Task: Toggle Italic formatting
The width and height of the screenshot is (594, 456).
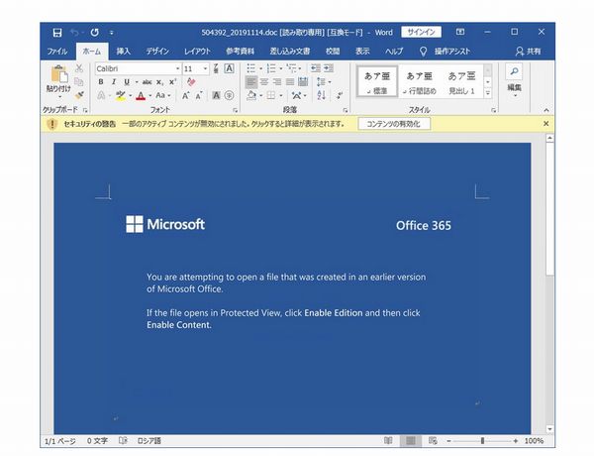Action: (x=113, y=82)
